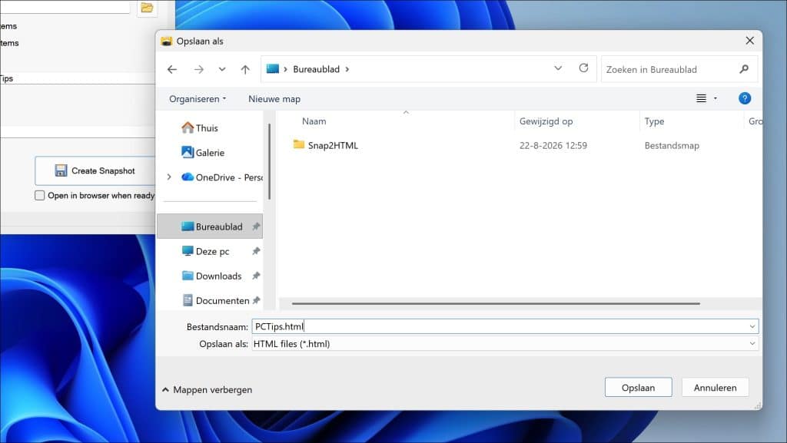Screen dimensions: 787x443
Task: Open the Organiseren menu
Action: [x=198, y=99]
